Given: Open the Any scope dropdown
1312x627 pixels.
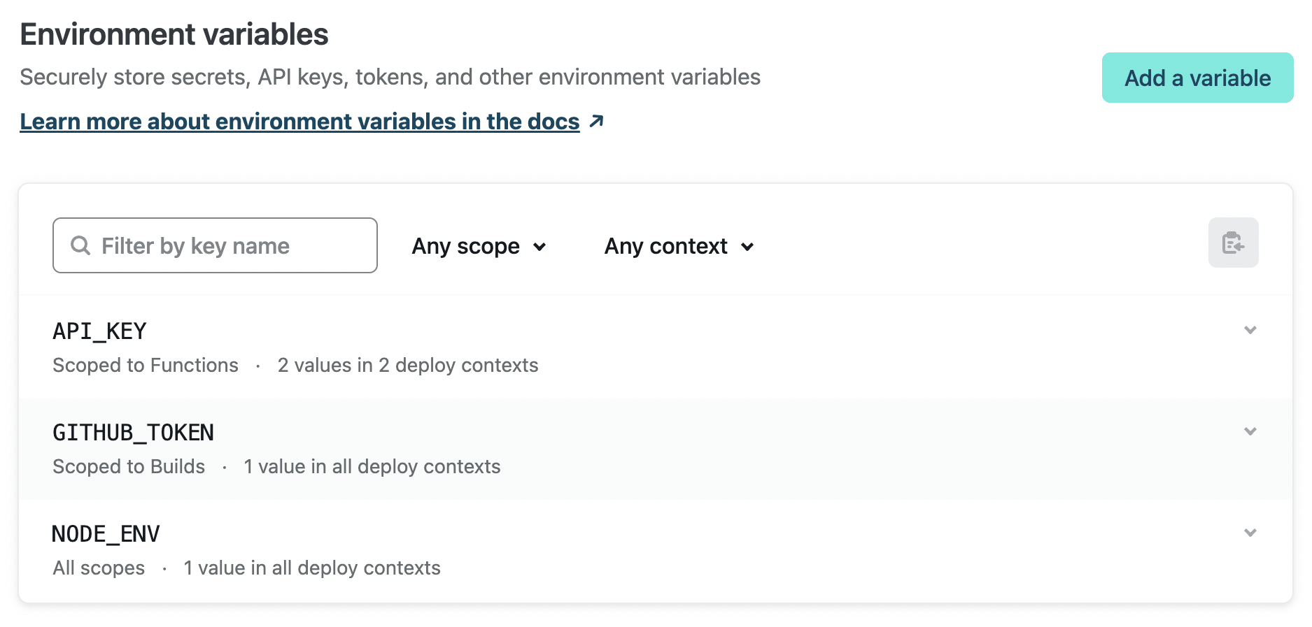Looking at the screenshot, I should click(465, 246).
